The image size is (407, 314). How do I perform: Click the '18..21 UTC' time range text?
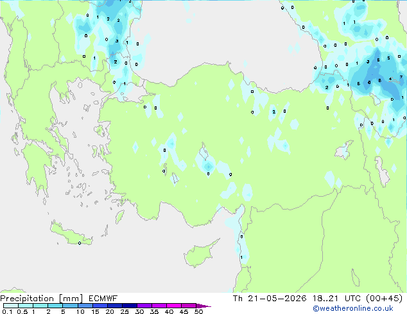click(336, 299)
